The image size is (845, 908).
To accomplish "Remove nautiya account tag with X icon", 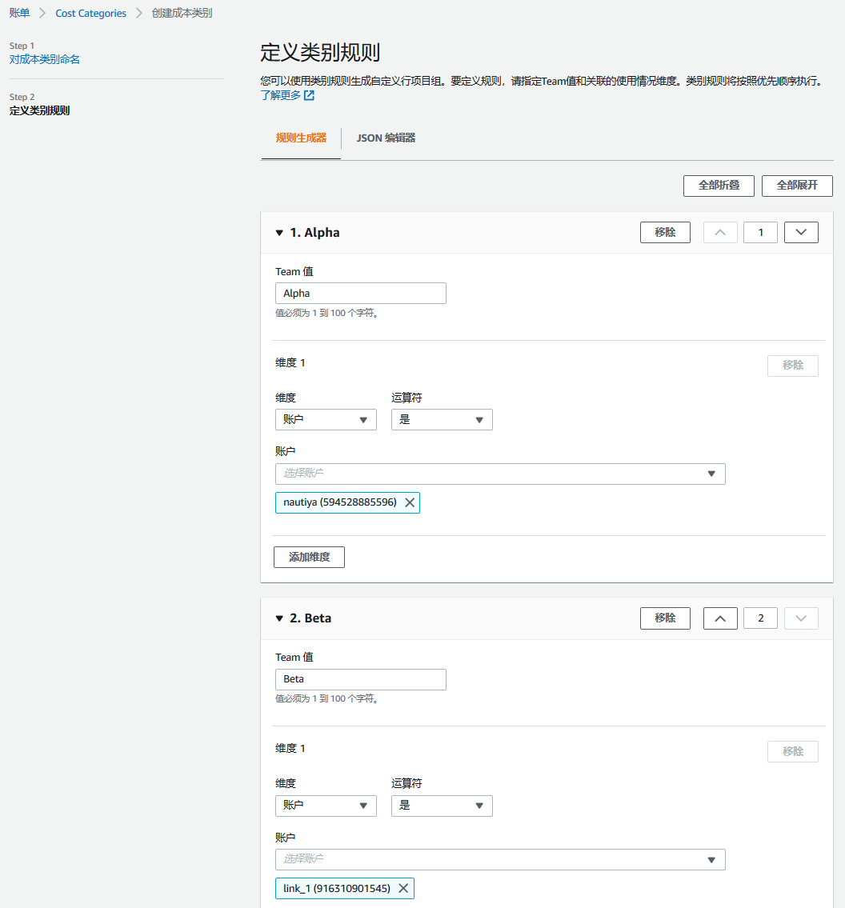I will pos(410,502).
